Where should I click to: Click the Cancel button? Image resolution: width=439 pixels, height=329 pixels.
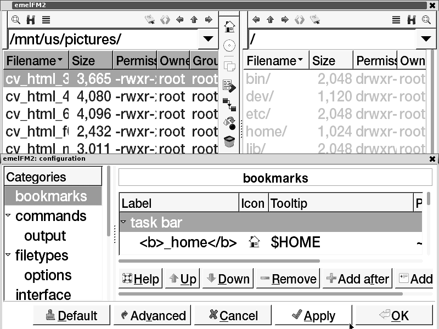pyautogui.click(x=233, y=315)
